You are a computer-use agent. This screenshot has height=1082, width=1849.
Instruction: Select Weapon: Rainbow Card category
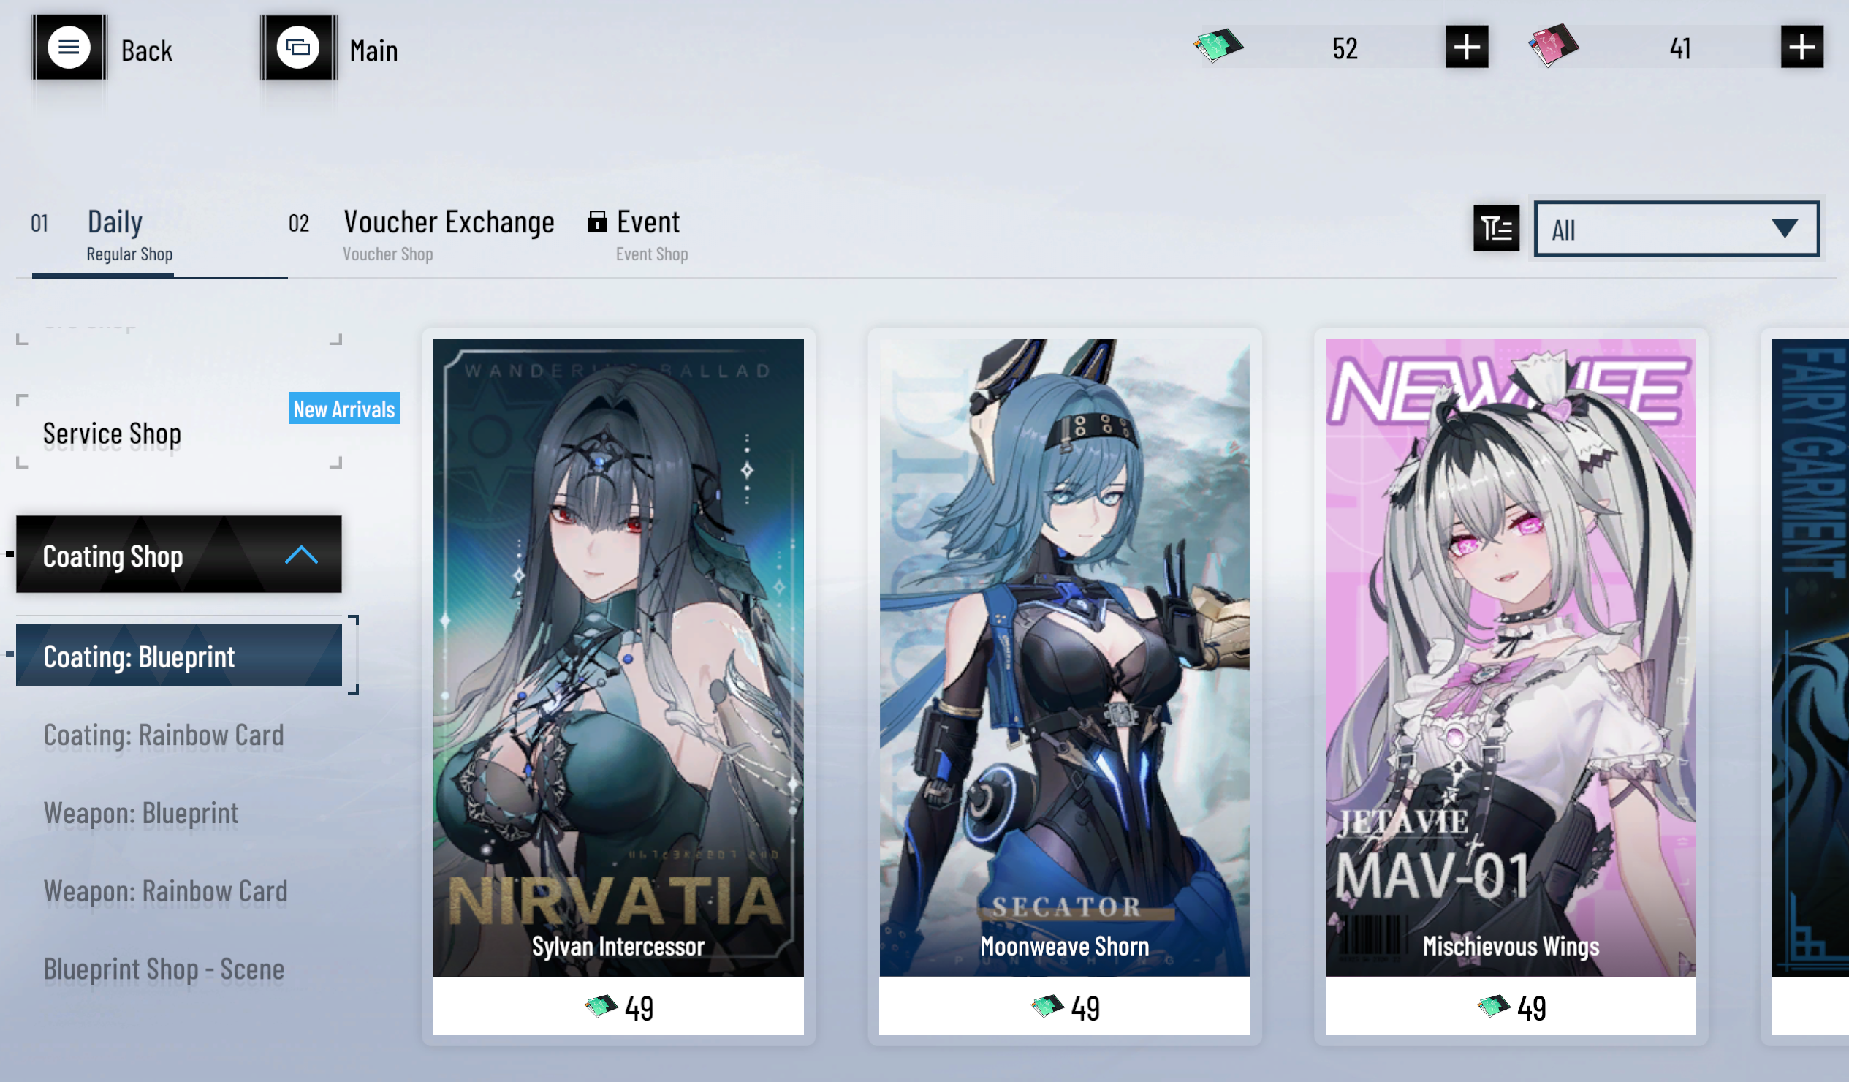click(166, 890)
